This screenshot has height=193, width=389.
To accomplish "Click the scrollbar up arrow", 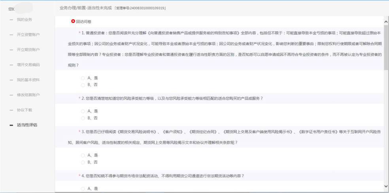I will (x=386, y=21).
